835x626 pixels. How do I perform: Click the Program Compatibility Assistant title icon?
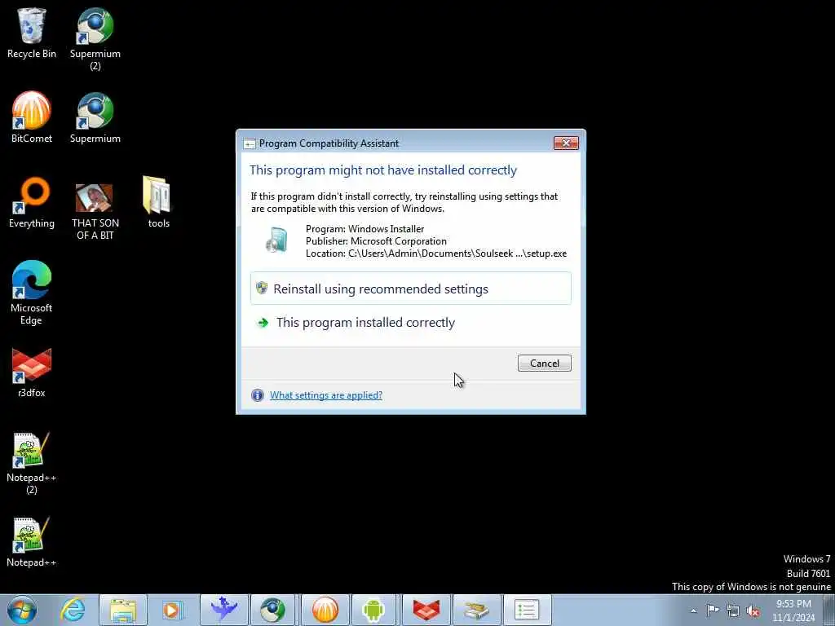(x=249, y=143)
